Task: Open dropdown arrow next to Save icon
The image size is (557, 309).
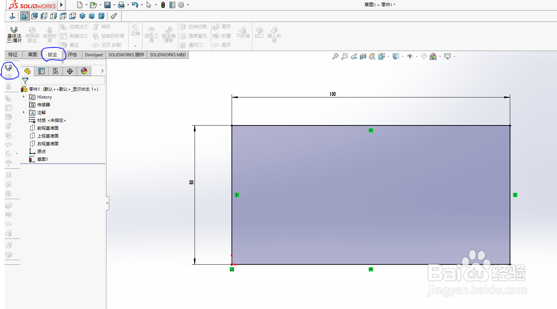Action: [x=114, y=5]
